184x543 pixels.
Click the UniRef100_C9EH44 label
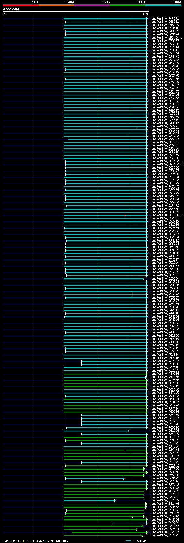point(165,53)
